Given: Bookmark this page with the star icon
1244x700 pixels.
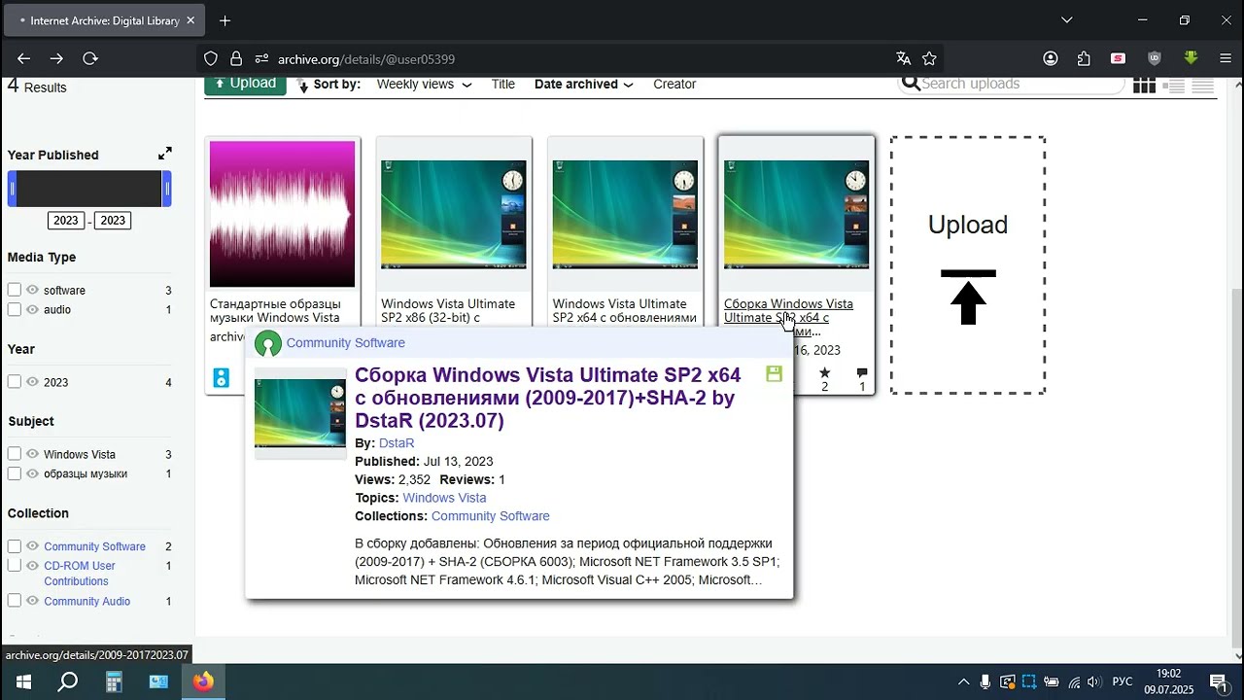Looking at the screenshot, I should point(929,58).
